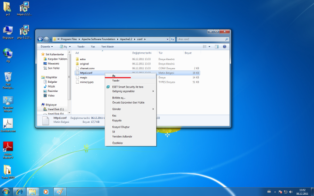Click the Yazdır button in Explorer toolbar
The width and height of the screenshot is (314, 196).
coord(81,46)
